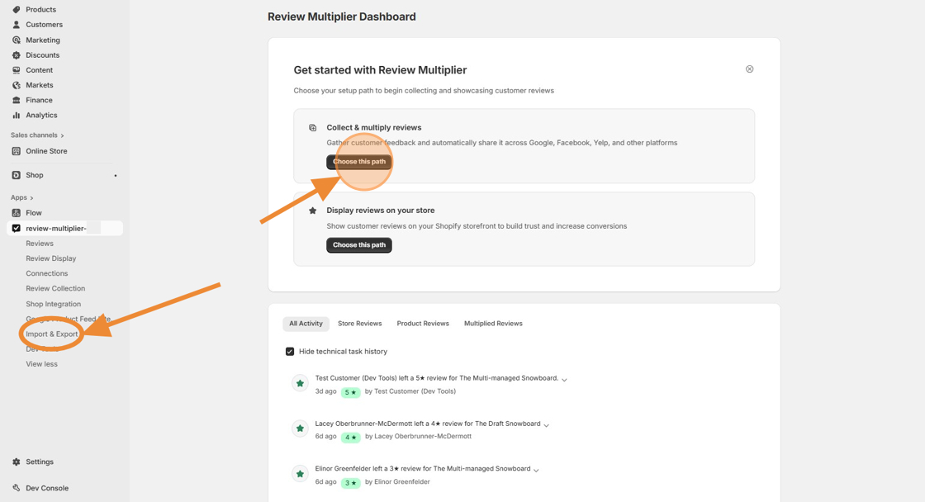Click the Flow app icon
The height and width of the screenshot is (502, 925).
point(16,213)
